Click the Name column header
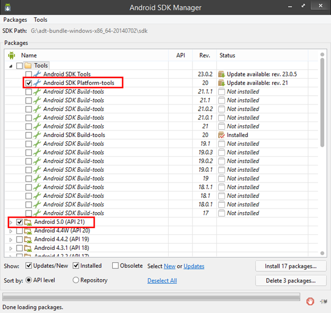This screenshot has width=331, height=313. pos(29,55)
